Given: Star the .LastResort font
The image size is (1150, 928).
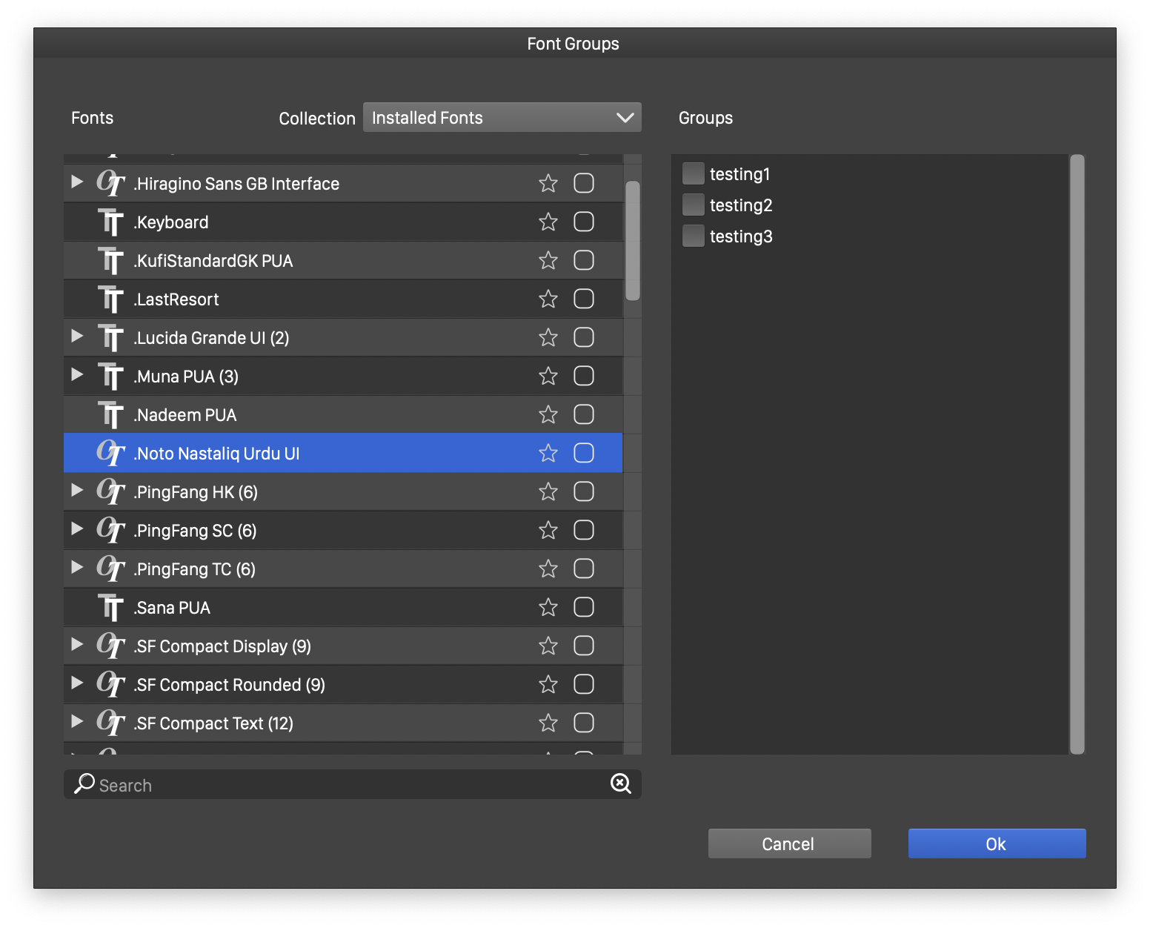Looking at the screenshot, I should click(x=548, y=299).
